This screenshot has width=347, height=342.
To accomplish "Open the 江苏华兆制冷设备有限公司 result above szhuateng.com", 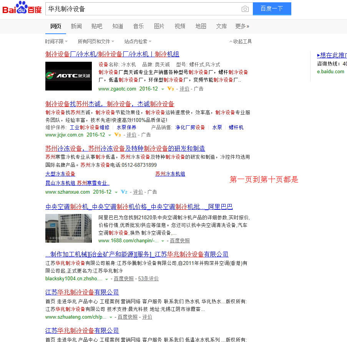I will pyautogui.click(x=82, y=292).
